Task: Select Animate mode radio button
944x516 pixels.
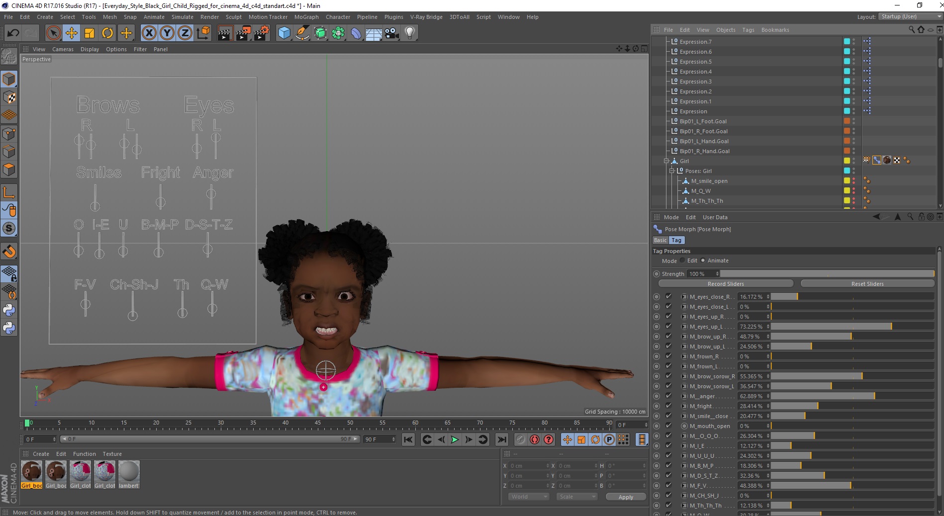Action: (703, 260)
